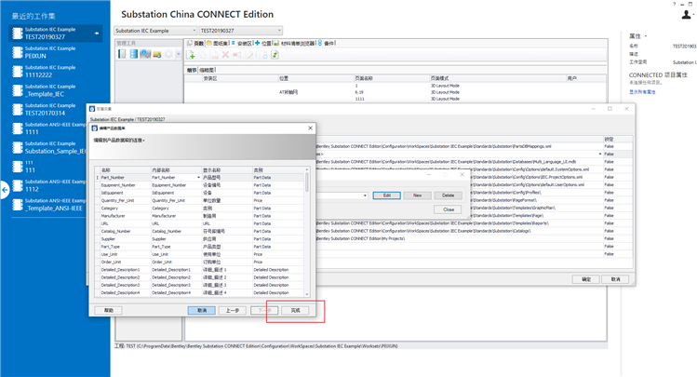Expand the 属性 panel header arrow

tap(646, 36)
